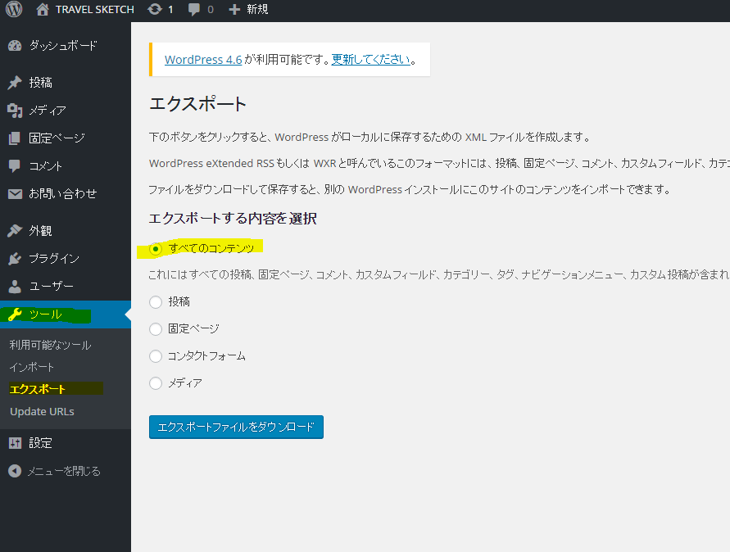
Task: Open the TRAVEL SKETCH site name link
Action: tap(95, 10)
